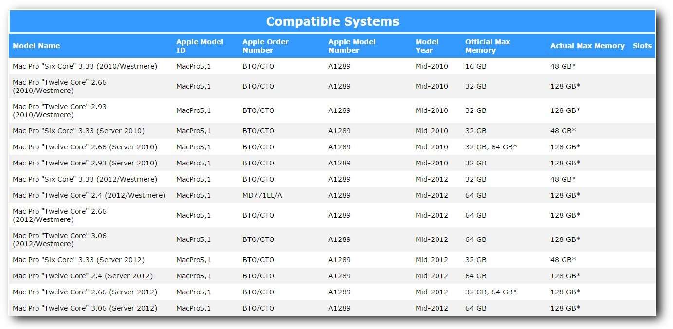This screenshot has height=329, width=673.
Task: Select Mac Pro "Six Core" 3.33 (Server 2012) name
Action: point(78,260)
